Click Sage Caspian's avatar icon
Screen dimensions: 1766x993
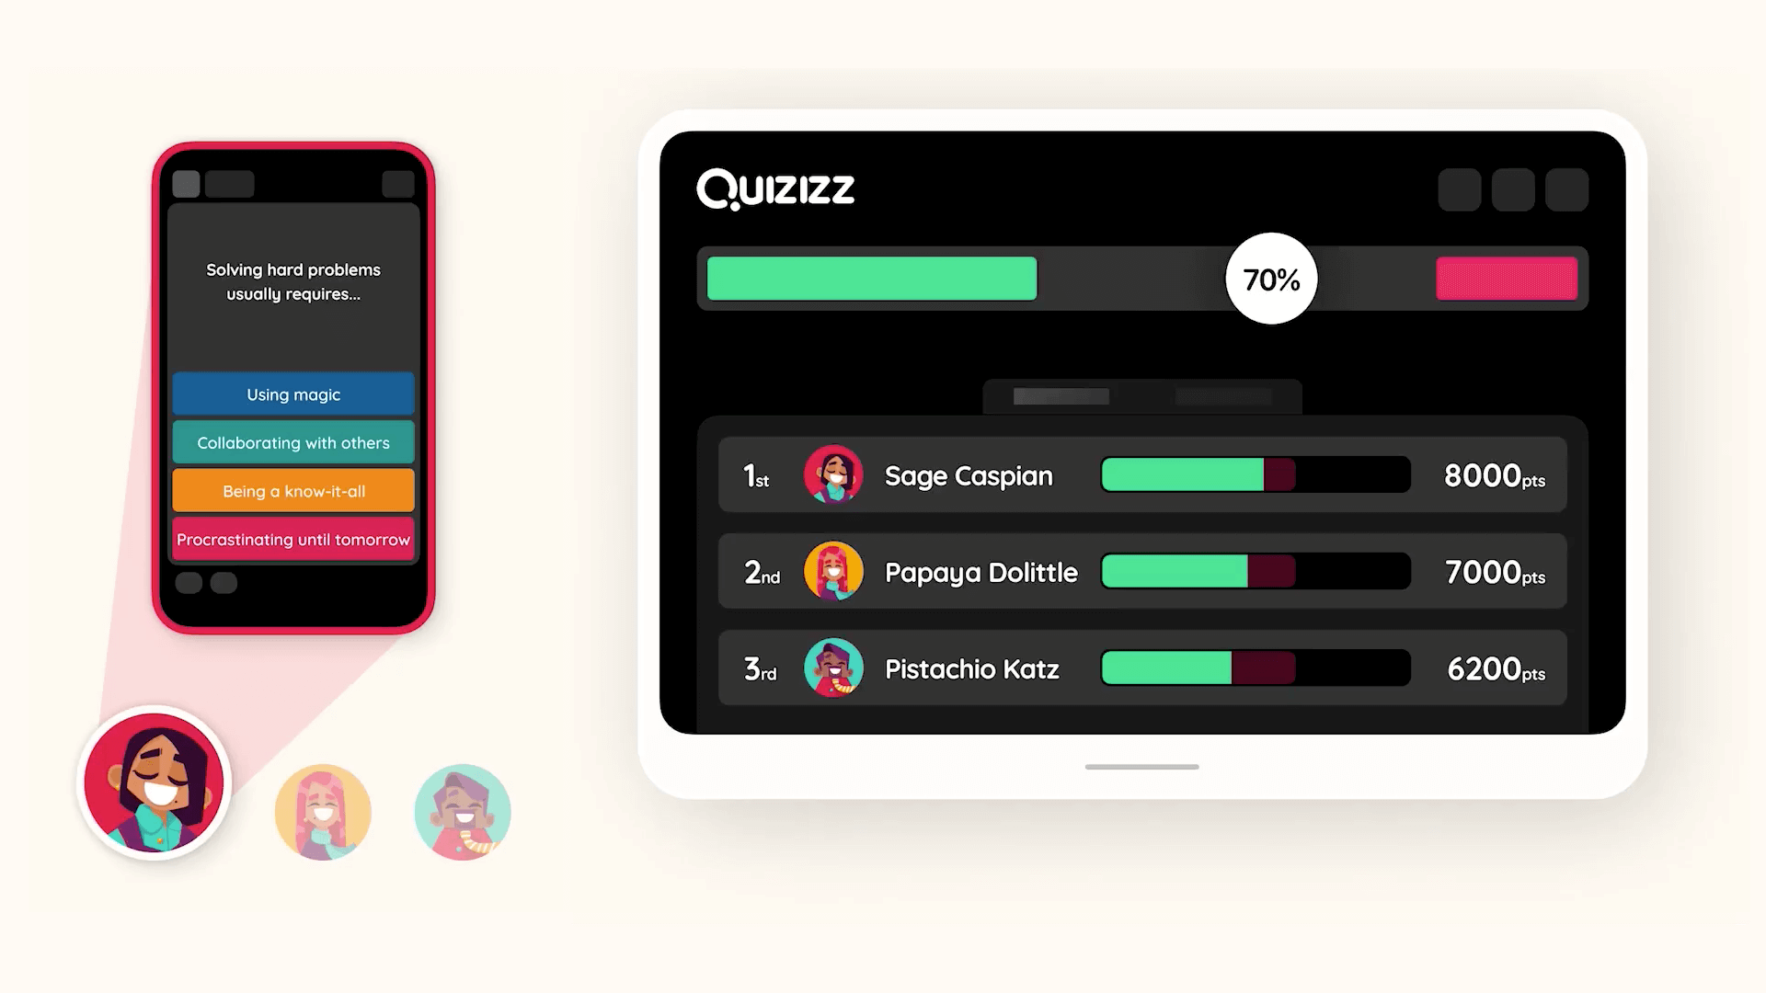pos(832,474)
